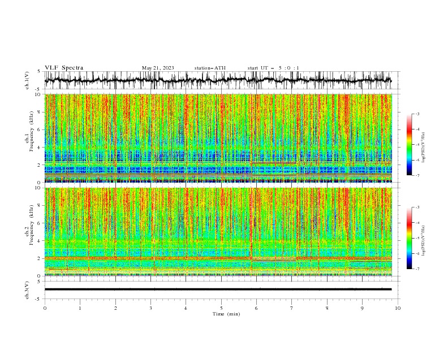448x346 pixels.
Task: Click time axis tick label "6"
Action: 256,308
